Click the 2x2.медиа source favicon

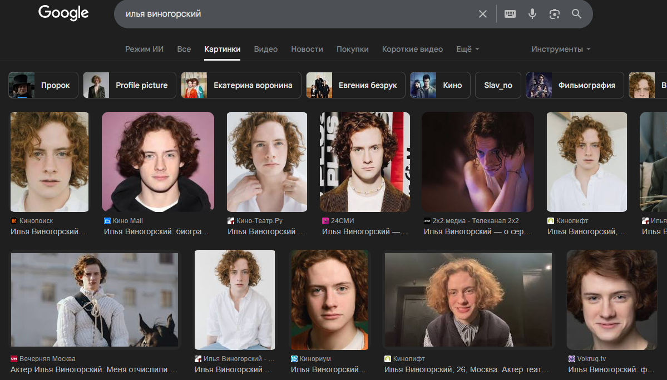pyautogui.click(x=427, y=221)
